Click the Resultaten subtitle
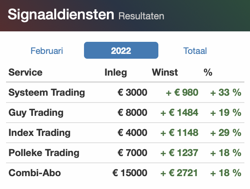This screenshot has height=189, width=250. (141, 16)
